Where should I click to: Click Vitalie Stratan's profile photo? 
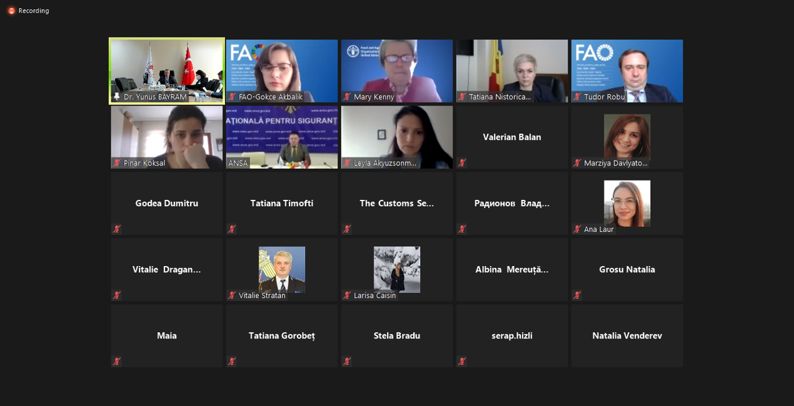tap(282, 269)
